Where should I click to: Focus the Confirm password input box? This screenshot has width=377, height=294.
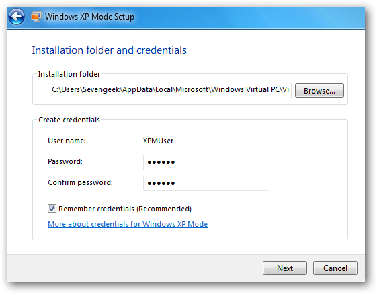tap(206, 183)
